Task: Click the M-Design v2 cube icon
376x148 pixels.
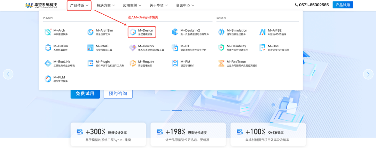Action: click(175, 32)
